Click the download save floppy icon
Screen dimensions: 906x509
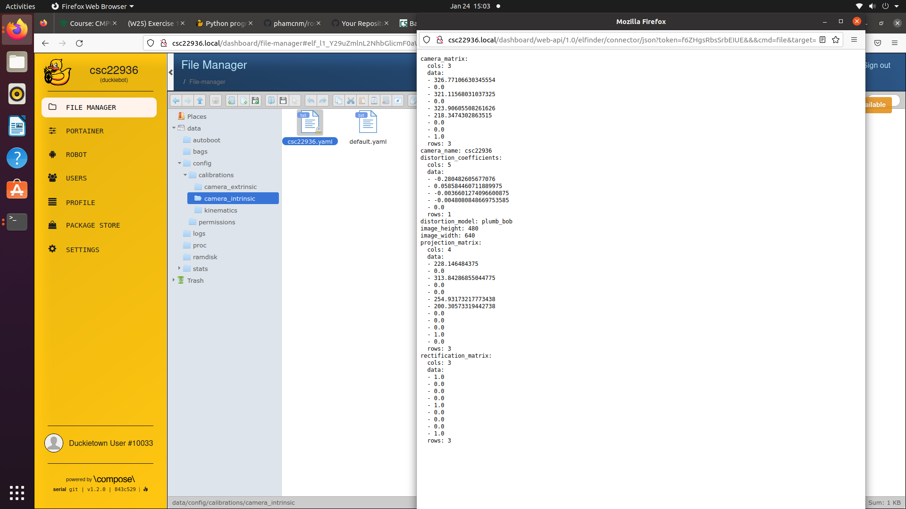tap(283, 100)
